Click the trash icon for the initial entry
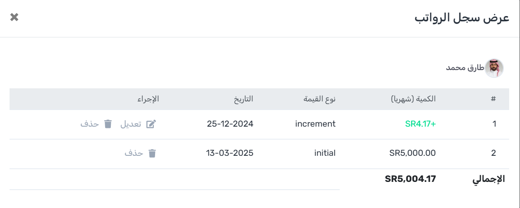The image size is (520, 208). click(x=152, y=153)
